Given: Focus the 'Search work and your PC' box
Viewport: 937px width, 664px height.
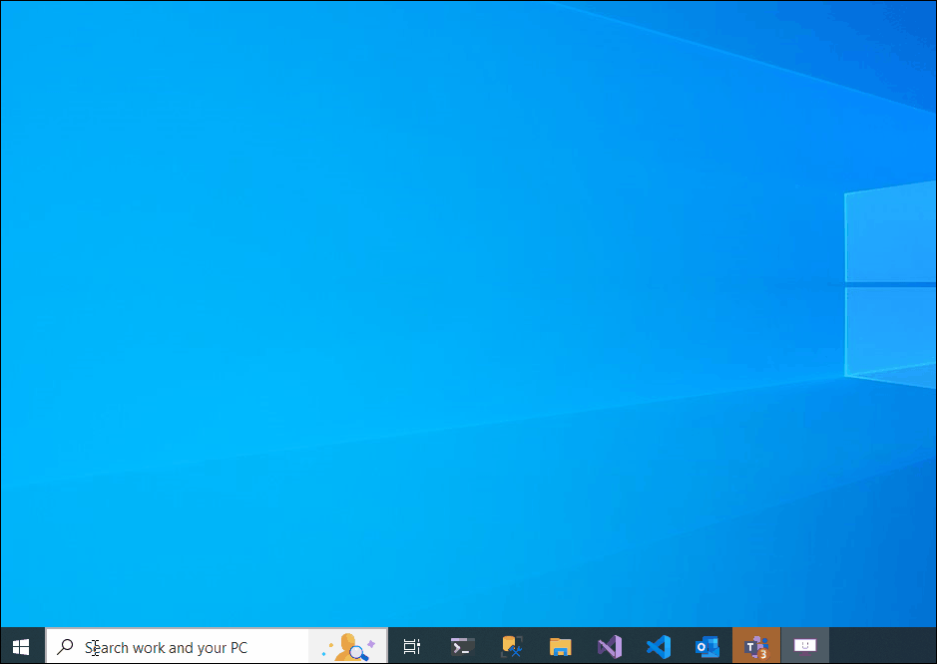Looking at the screenshot, I should click(180, 647).
